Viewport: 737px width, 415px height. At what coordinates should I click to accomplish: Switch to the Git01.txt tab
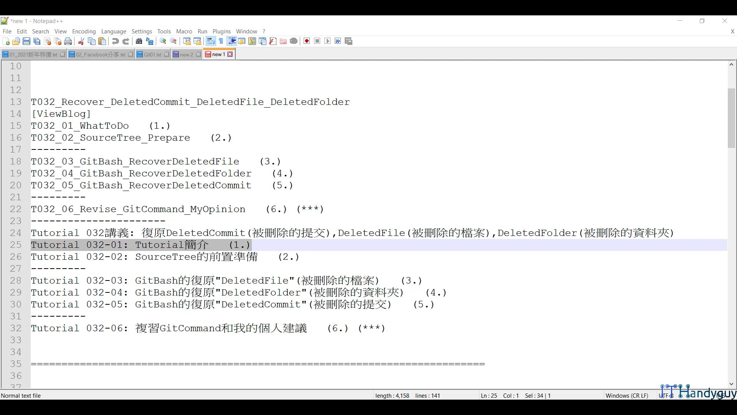click(x=152, y=54)
